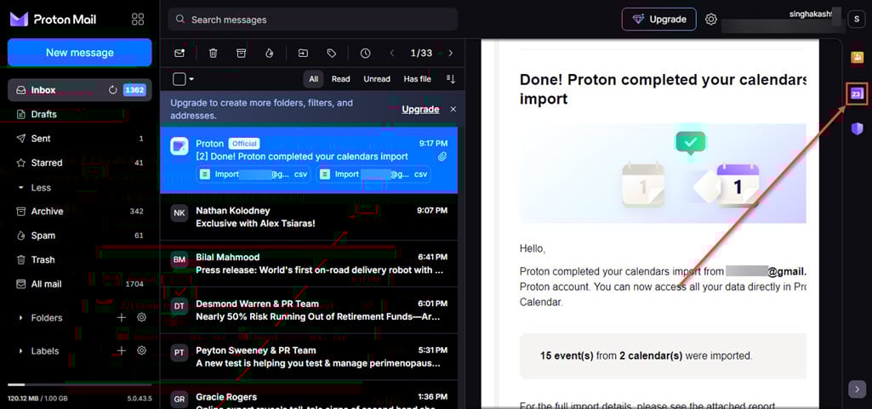Add a new label plus icon

coord(122,350)
